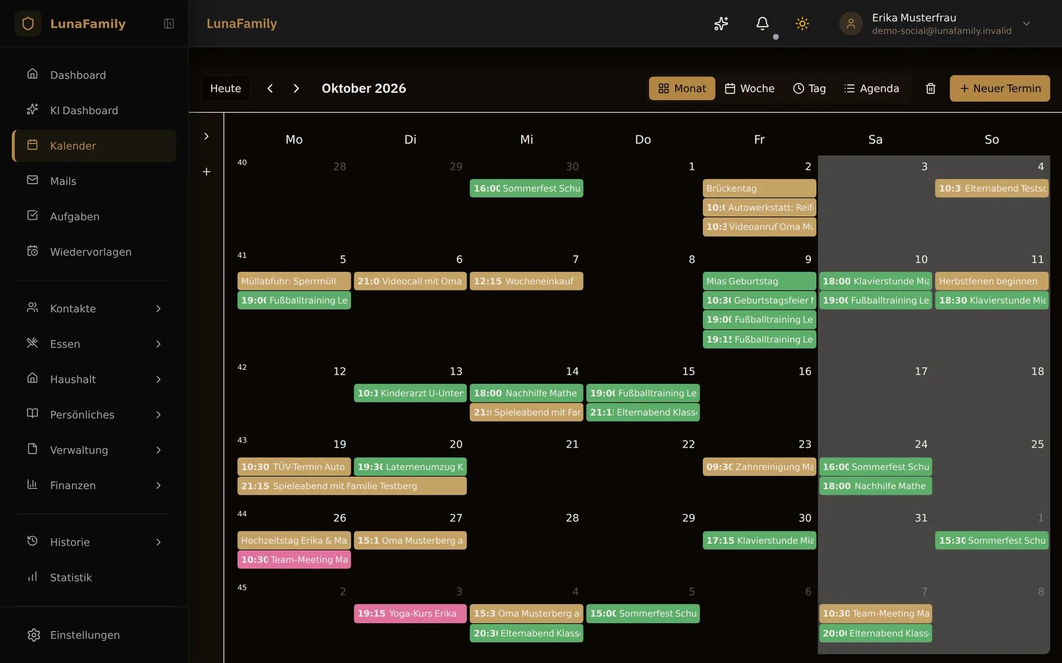
Task: Click the user avatar icon
Action: pyautogui.click(x=851, y=24)
